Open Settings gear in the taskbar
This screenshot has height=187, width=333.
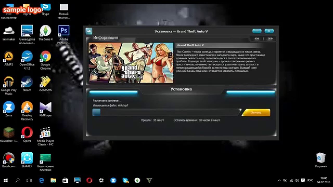tap(101, 180)
